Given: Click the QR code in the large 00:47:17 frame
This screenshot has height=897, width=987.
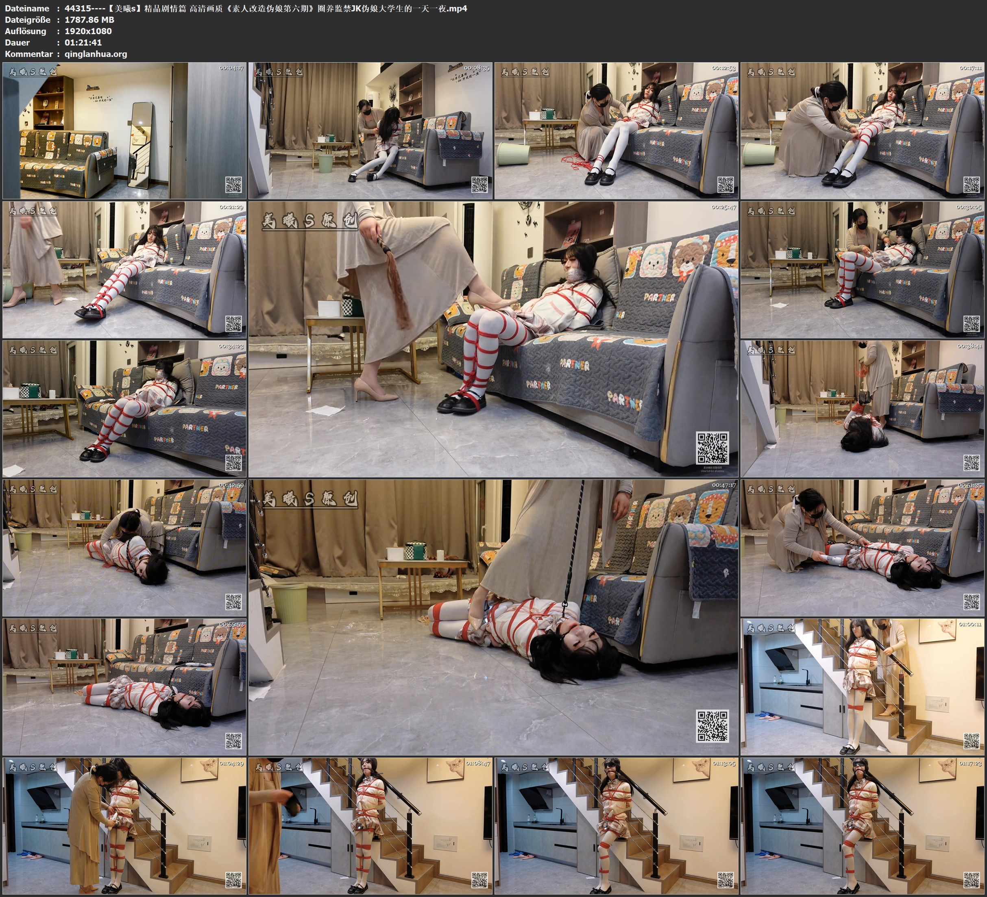Looking at the screenshot, I should [x=712, y=726].
